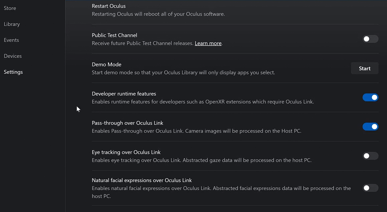Click Pass-through over Oculus Link title
The height and width of the screenshot is (212, 387).
coord(128,123)
